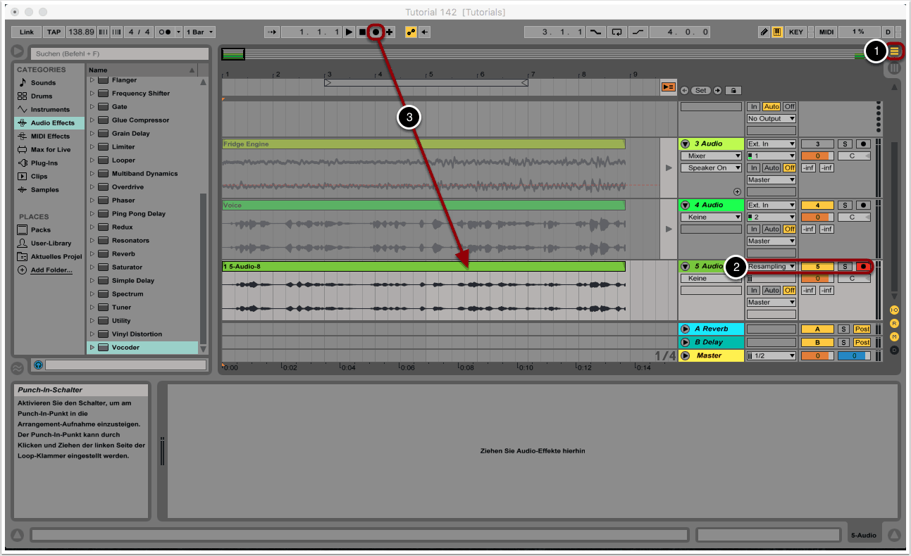Toggle the computer MIDI keyboard icon
Screen dimensions: 911x556
(777, 32)
